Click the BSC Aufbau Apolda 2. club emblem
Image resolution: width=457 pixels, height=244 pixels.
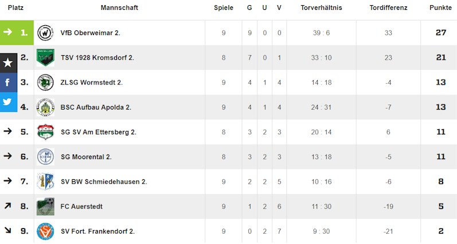point(45,107)
